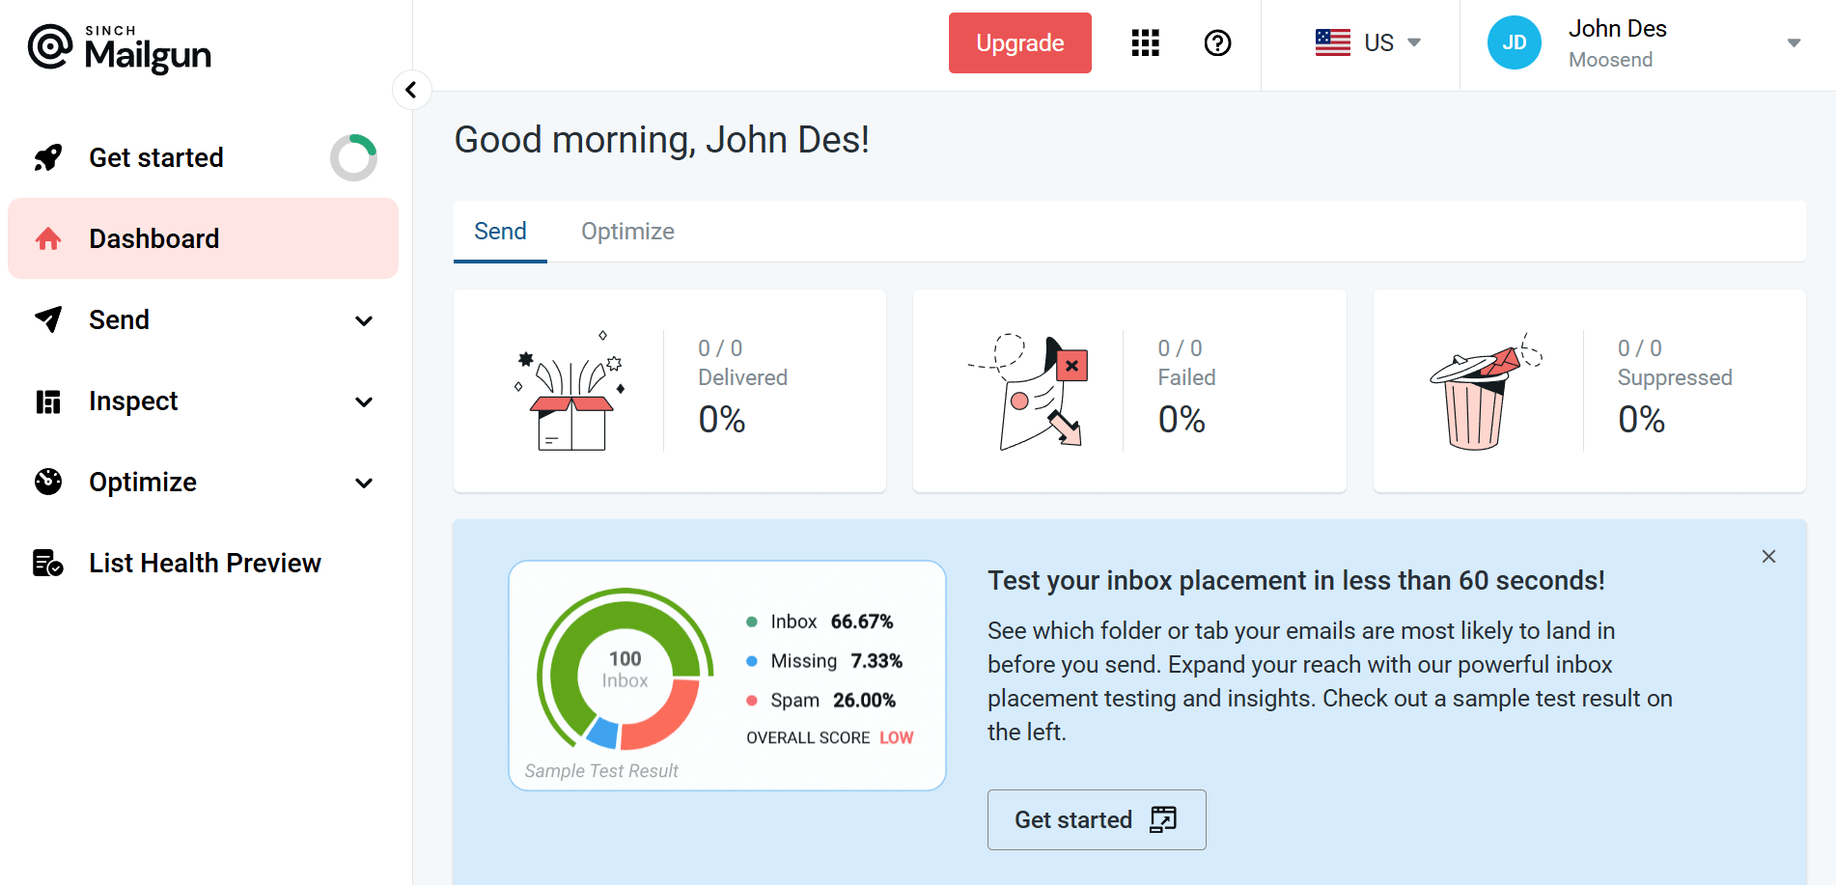
Task: Dismiss the inbox placement banner
Action: (x=1768, y=556)
